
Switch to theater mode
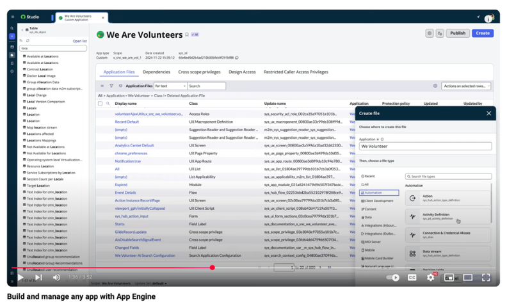click(467, 278)
